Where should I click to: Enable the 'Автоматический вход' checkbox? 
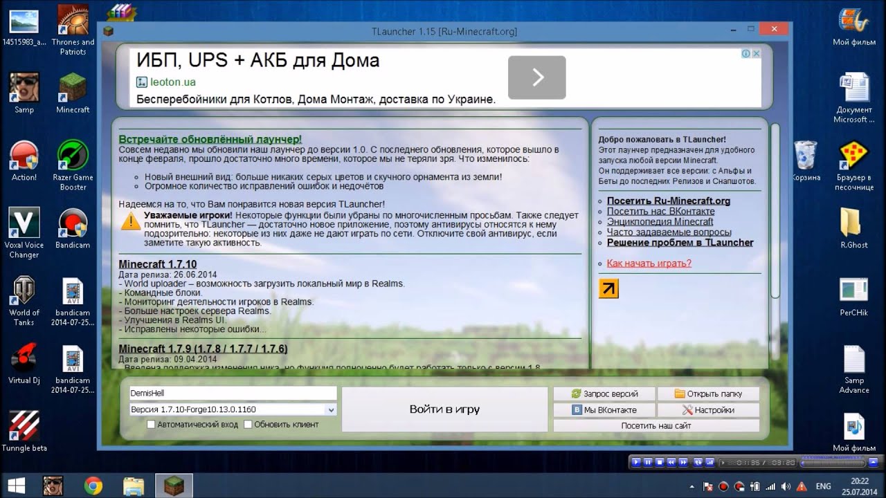tap(151, 425)
